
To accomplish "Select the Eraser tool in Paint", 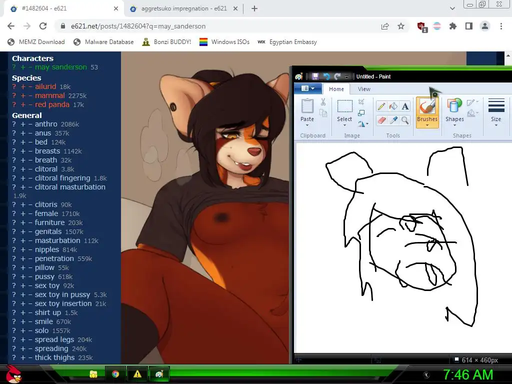I will (381, 120).
